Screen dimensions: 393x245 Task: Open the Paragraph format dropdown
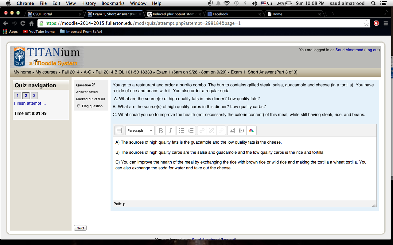click(x=140, y=131)
